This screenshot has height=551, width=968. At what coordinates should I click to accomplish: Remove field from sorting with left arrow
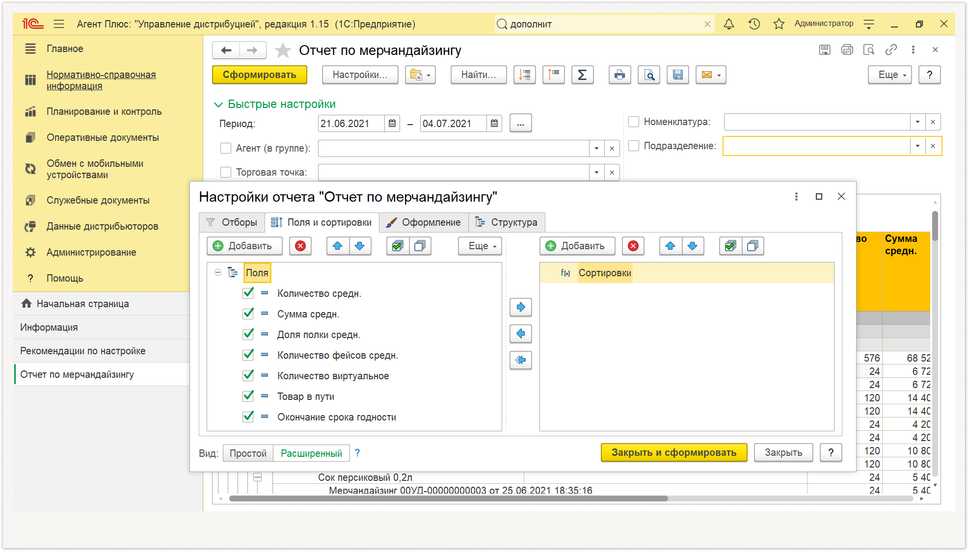coord(521,334)
